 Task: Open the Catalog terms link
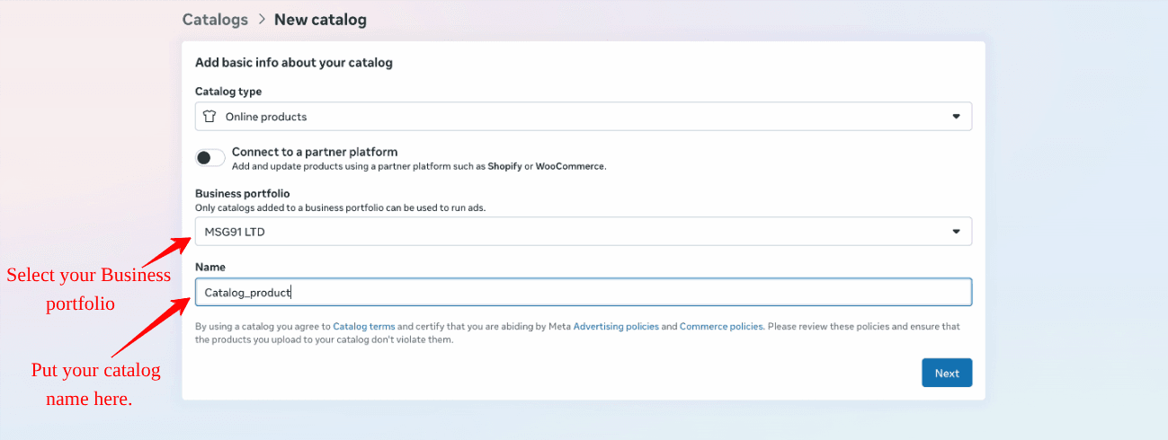click(363, 327)
